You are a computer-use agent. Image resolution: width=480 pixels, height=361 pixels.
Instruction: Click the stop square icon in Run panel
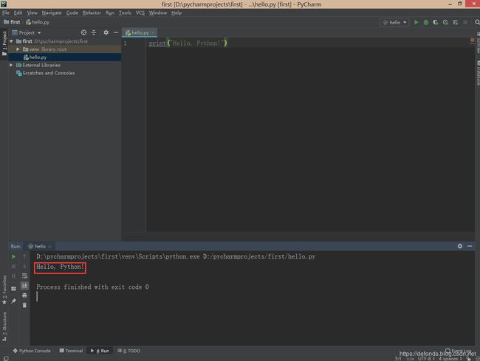13,266
